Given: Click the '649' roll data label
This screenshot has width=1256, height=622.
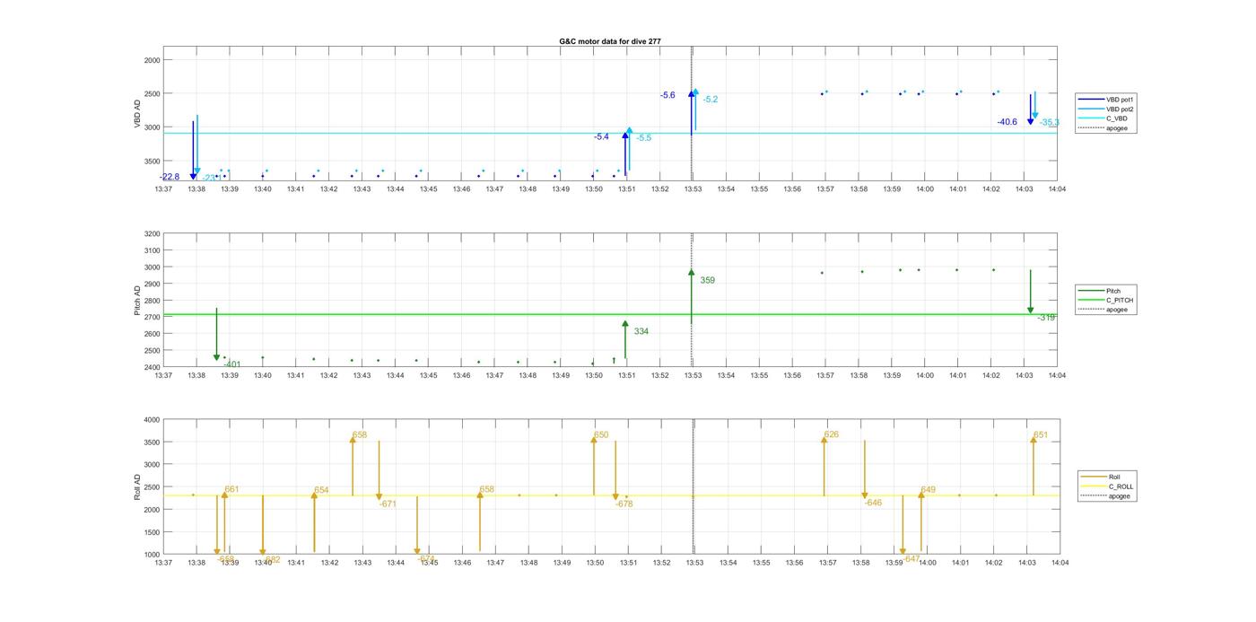Looking at the screenshot, I should 928,490.
